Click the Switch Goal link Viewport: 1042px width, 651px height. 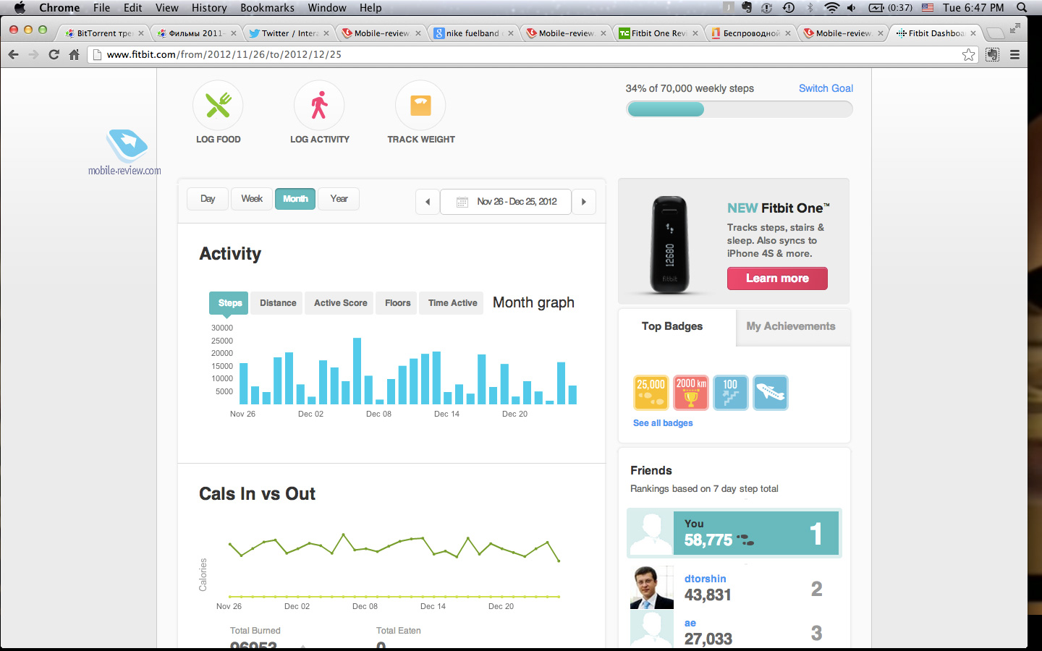click(826, 88)
